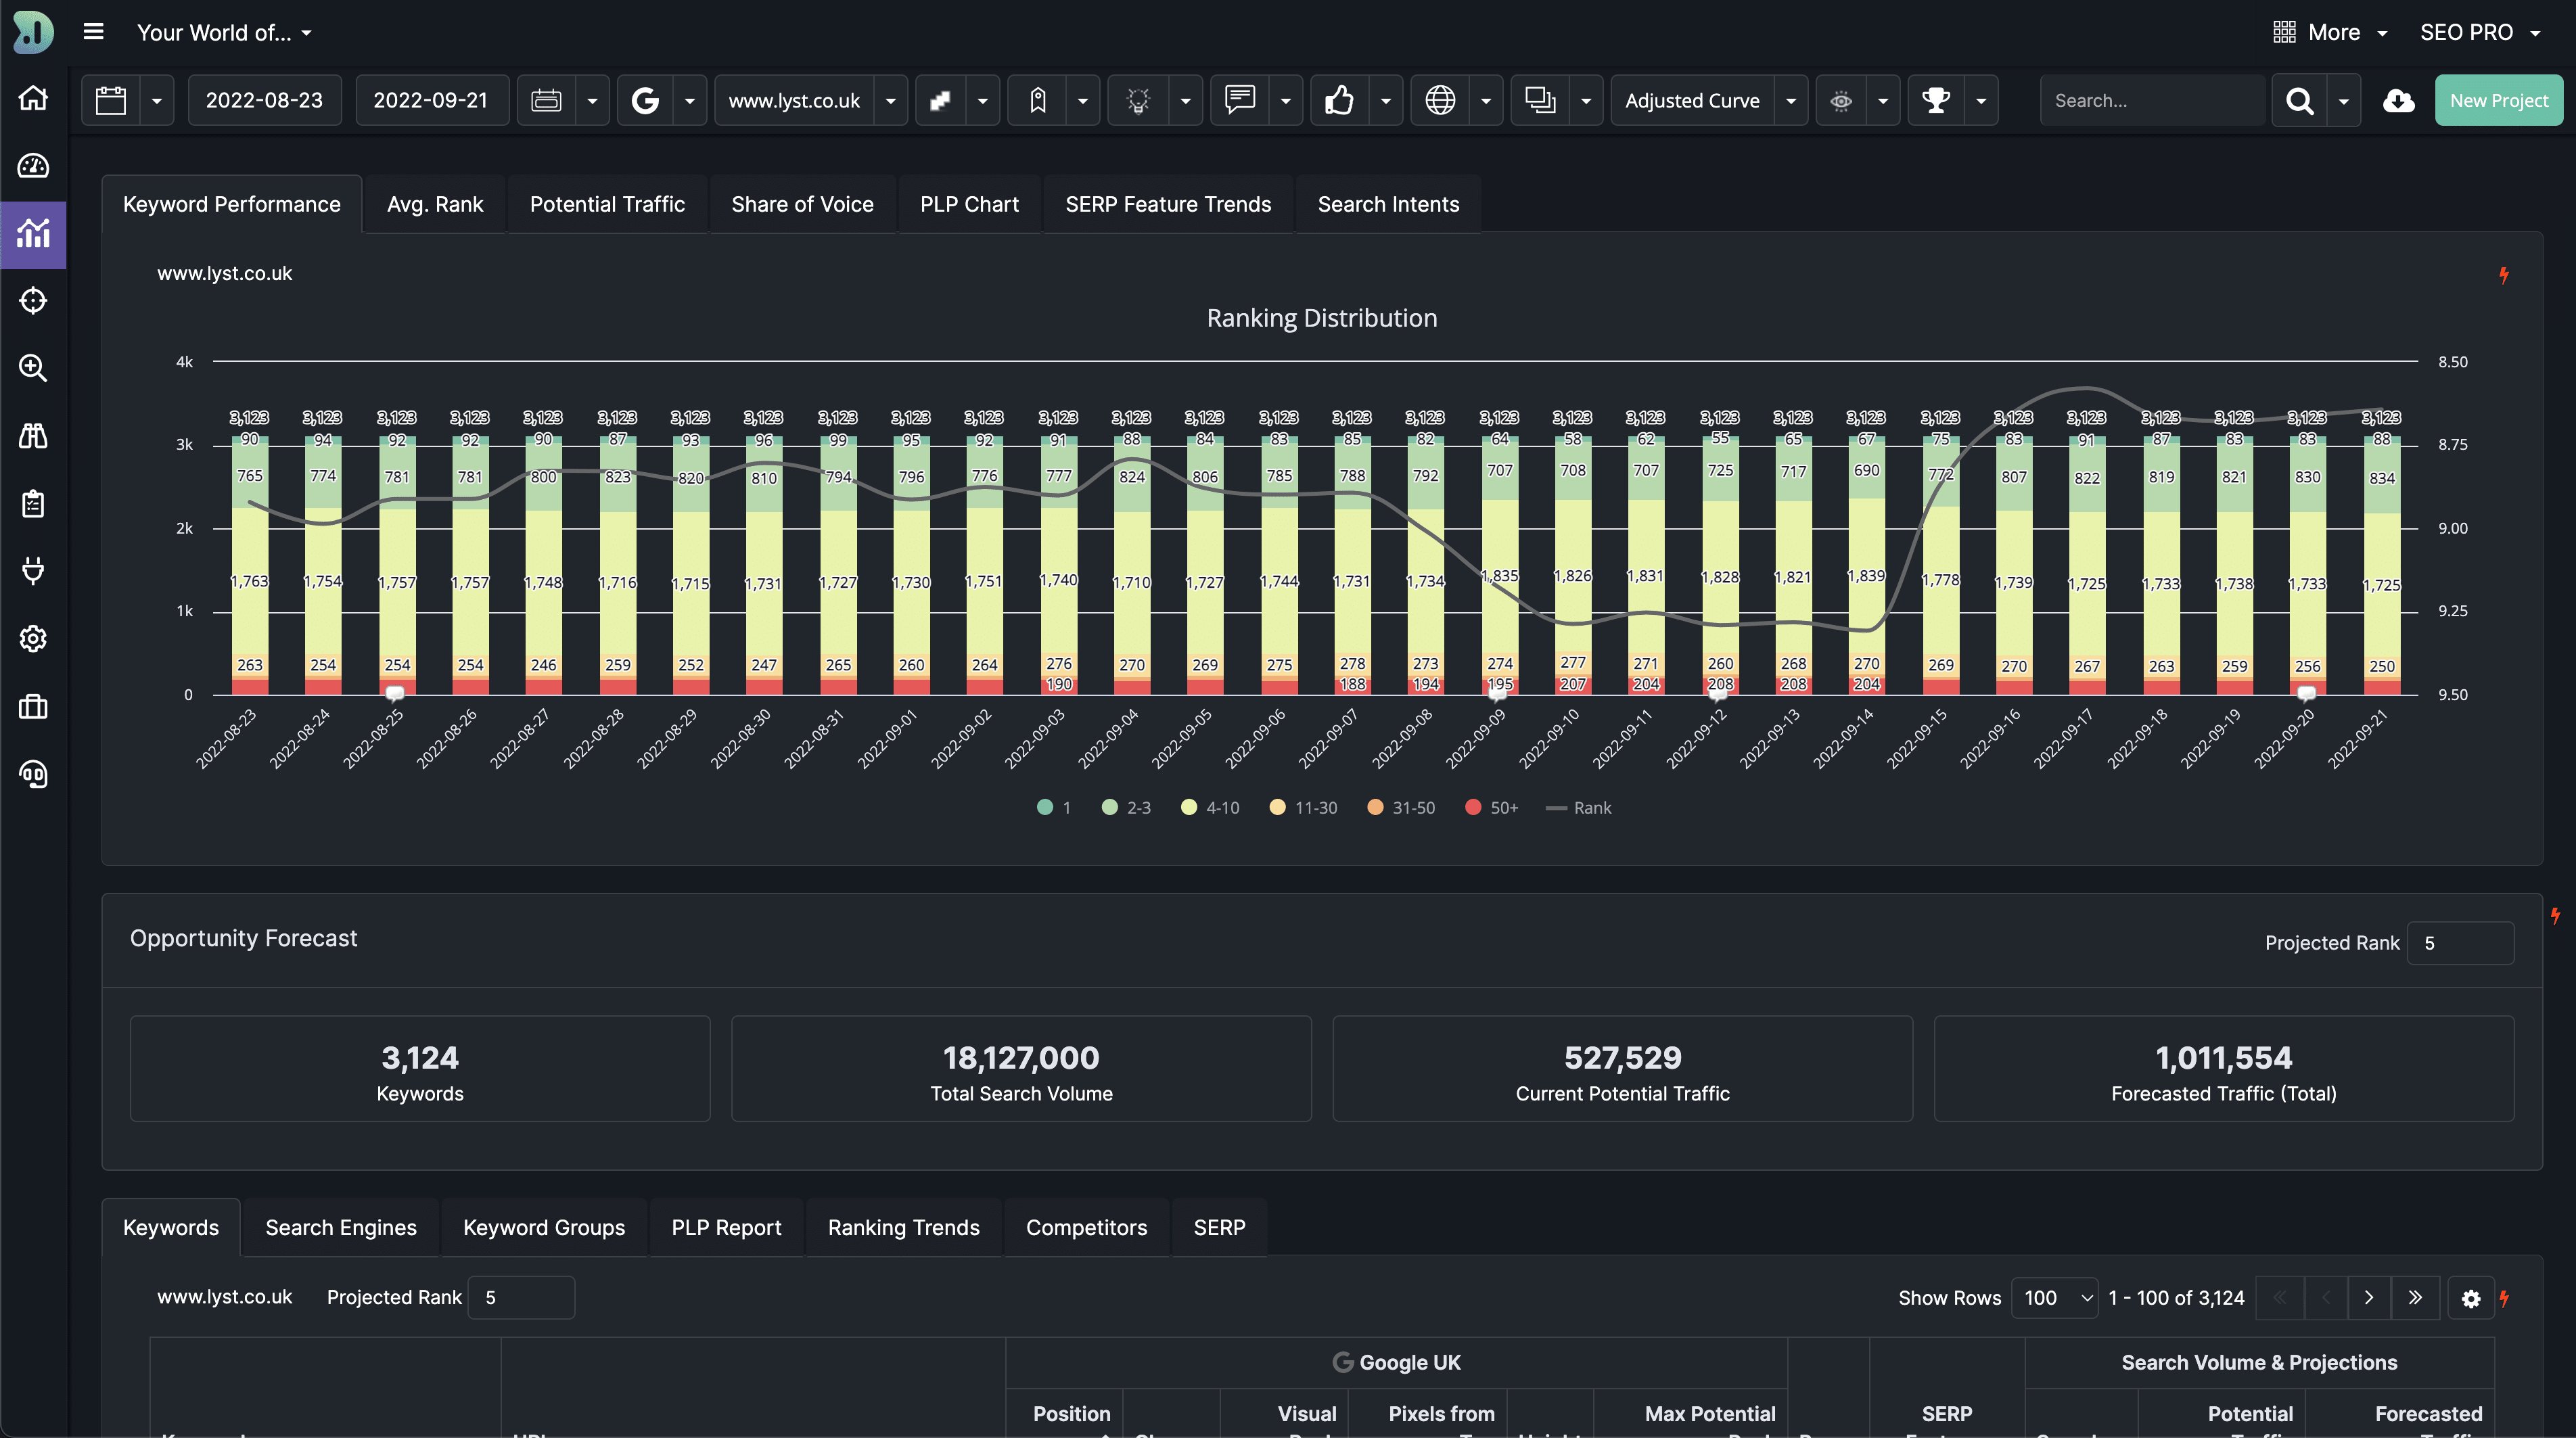Select the speedometer dashboard icon in sidebar
The width and height of the screenshot is (2576, 1438).
pos(33,166)
